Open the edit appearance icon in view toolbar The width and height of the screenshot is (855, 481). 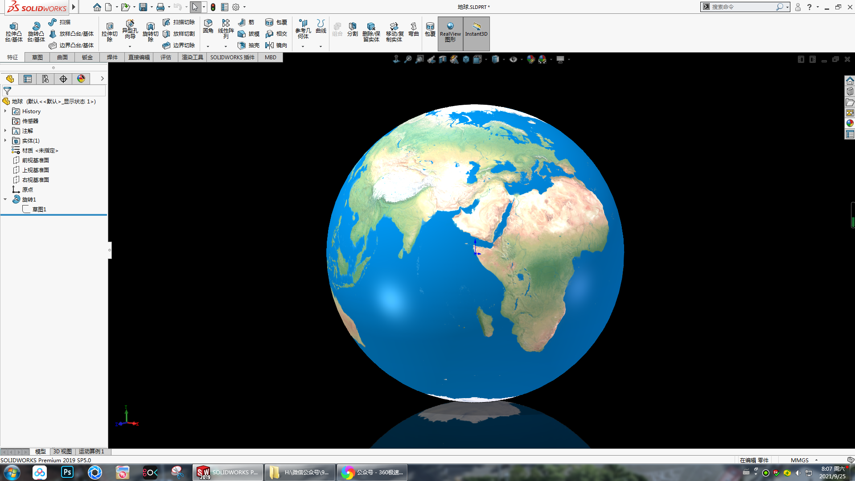click(x=530, y=59)
